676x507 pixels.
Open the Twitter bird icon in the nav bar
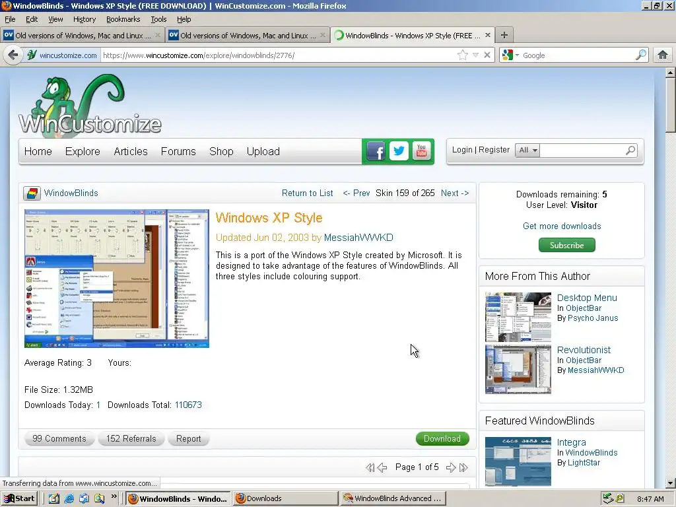coord(399,151)
